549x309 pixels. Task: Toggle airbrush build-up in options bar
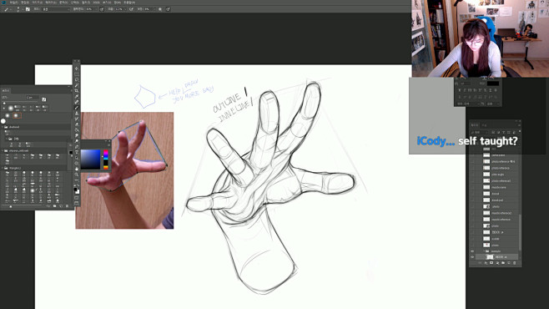click(131, 9)
